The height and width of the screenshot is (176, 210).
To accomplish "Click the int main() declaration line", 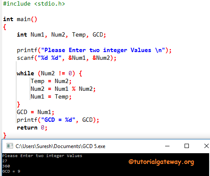I will click(x=20, y=19).
